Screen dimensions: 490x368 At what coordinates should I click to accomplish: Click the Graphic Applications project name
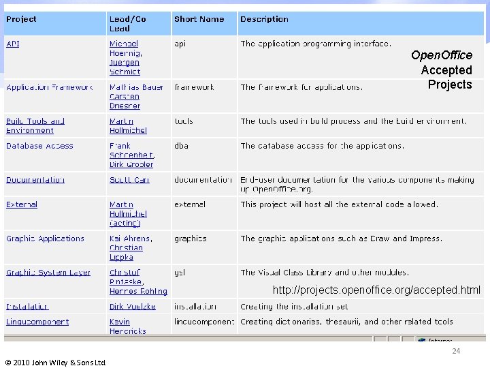(46, 239)
